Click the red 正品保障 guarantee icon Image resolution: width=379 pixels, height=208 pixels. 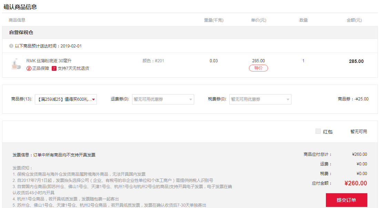coord(29,68)
